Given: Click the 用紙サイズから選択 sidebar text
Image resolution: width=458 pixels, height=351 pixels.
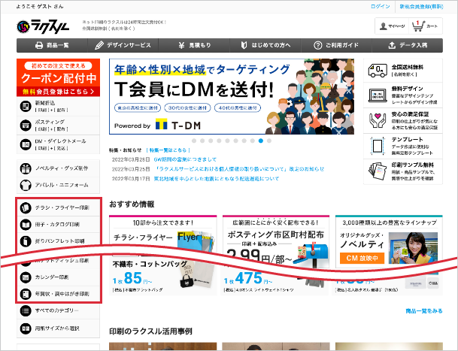Looking at the screenshot, I should tap(57, 328).
